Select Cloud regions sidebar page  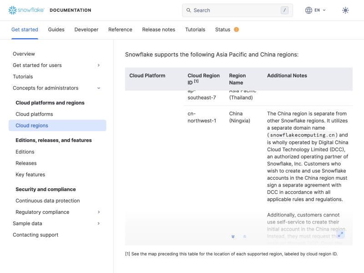(57, 126)
